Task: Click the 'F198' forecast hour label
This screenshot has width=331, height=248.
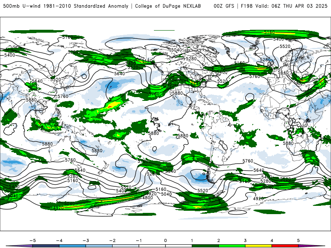Action: 247,6
